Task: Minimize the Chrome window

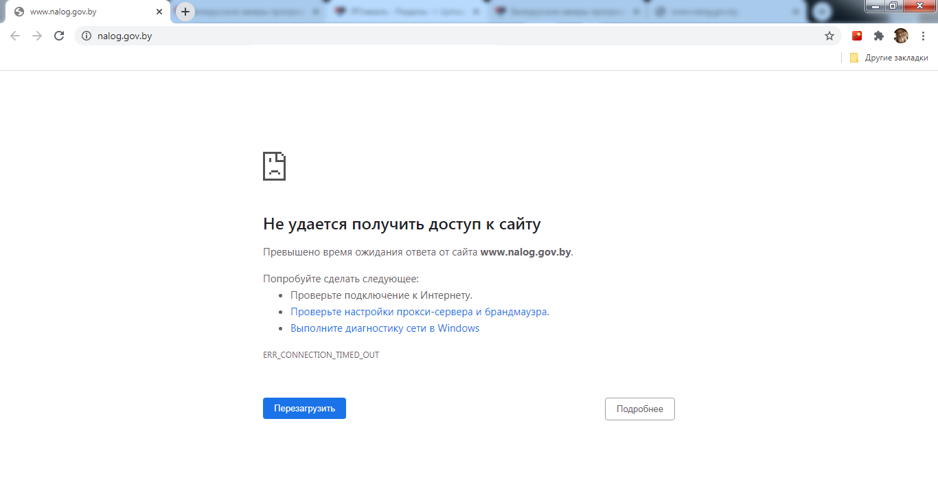Action: pyautogui.click(x=875, y=5)
